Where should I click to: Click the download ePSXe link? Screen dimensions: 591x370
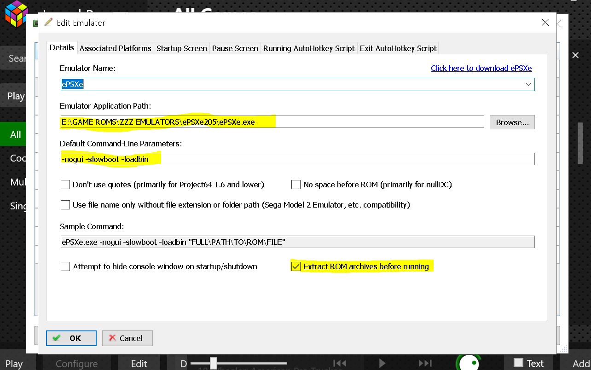pos(481,68)
